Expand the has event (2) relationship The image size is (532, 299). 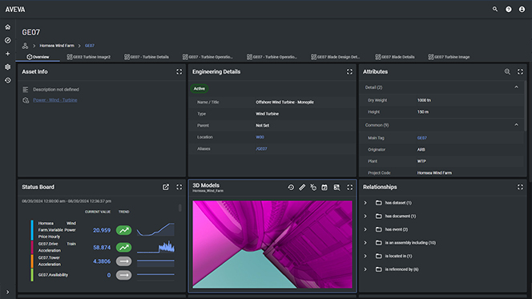(365, 229)
